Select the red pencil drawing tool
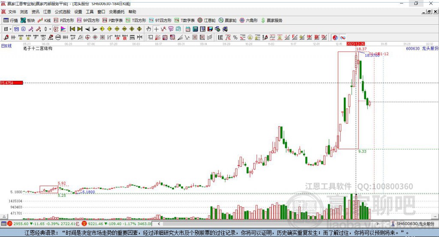 click(x=6, y=38)
